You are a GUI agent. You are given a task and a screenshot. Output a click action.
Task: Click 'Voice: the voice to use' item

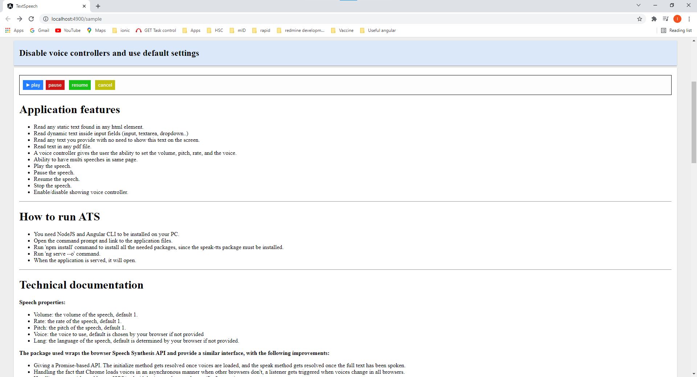pos(119,334)
